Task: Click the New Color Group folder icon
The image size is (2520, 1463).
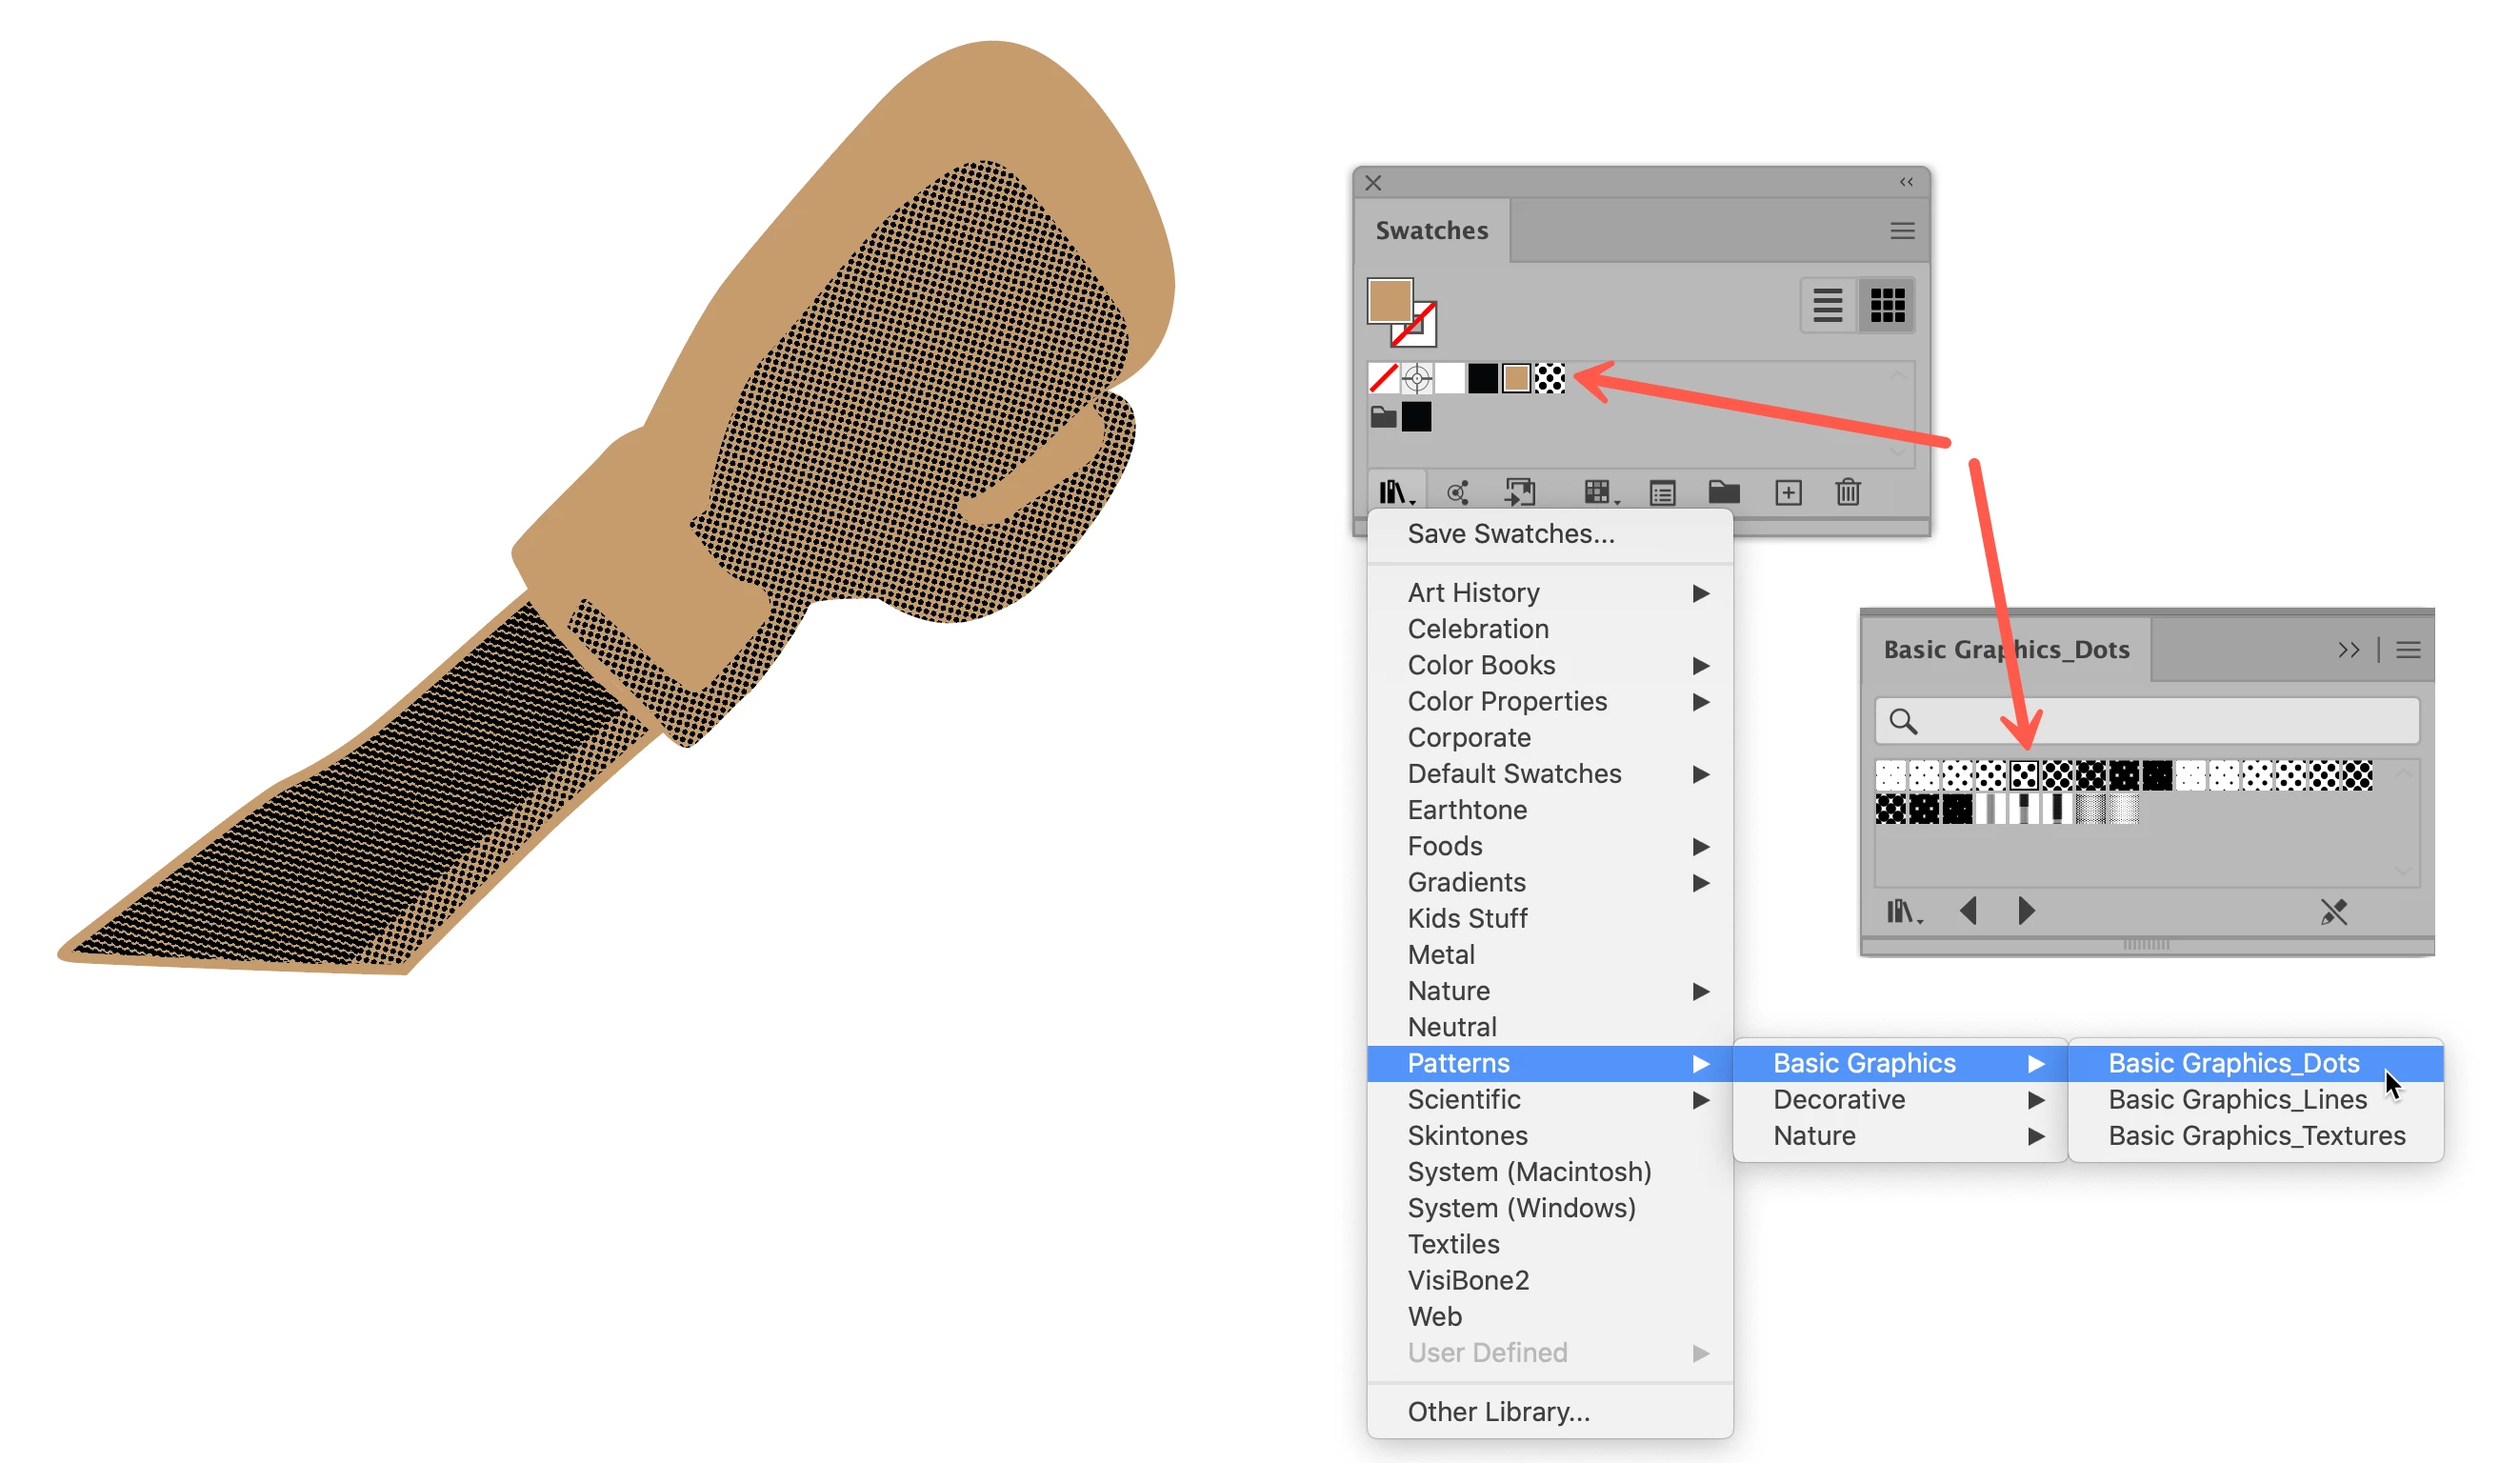Action: point(1724,492)
